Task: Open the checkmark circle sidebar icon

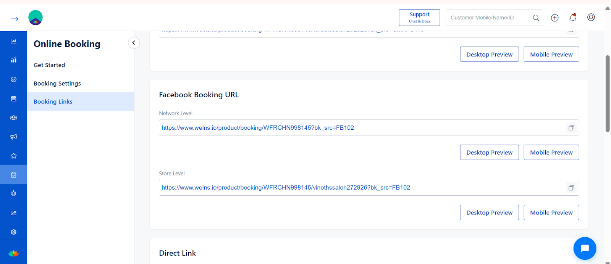Action: [14, 79]
